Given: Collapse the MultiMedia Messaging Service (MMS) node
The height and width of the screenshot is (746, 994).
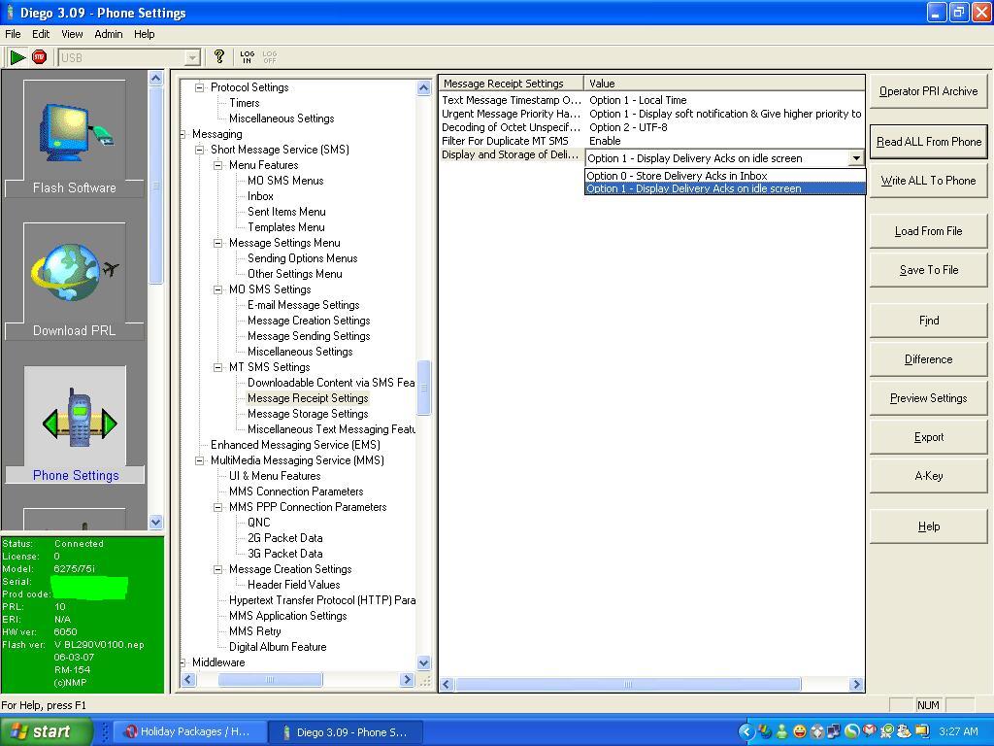Looking at the screenshot, I should tap(200, 460).
